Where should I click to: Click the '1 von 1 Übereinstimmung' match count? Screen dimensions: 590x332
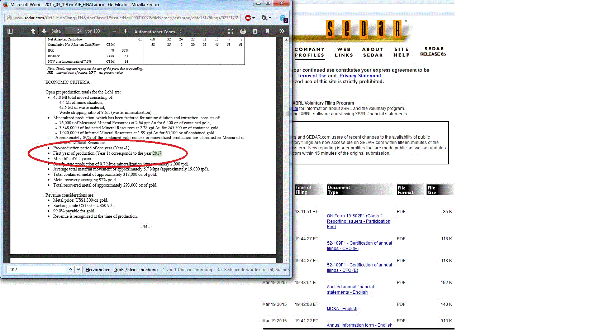tap(187, 270)
